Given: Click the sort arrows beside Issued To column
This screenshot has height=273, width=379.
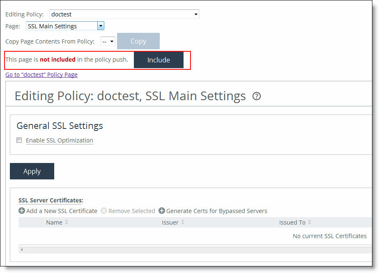Looking at the screenshot, I should click(x=310, y=223).
